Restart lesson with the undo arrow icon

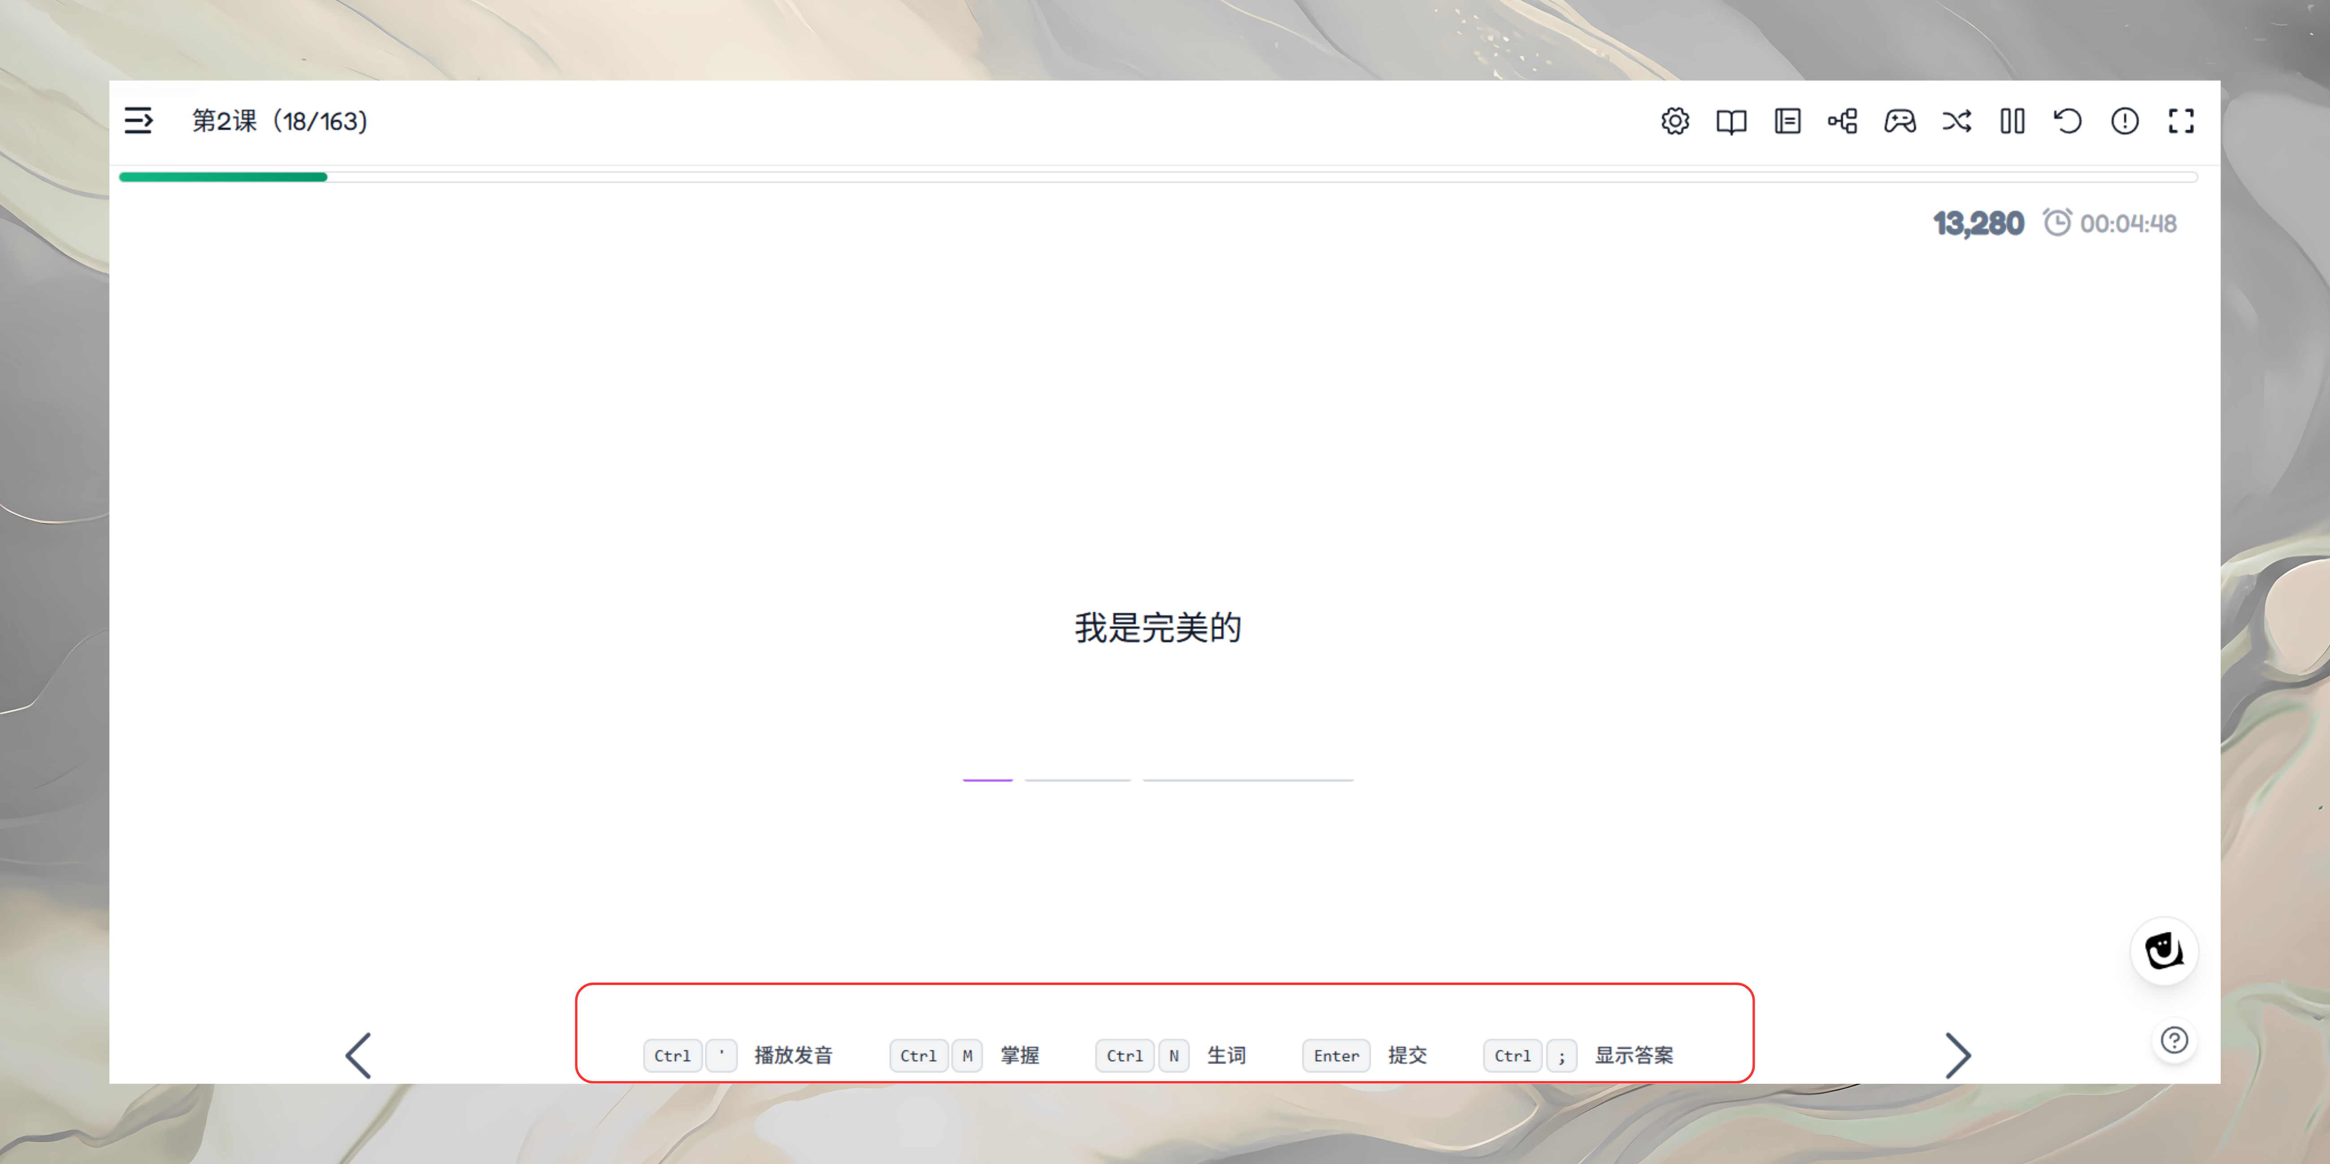point(2068,121)
